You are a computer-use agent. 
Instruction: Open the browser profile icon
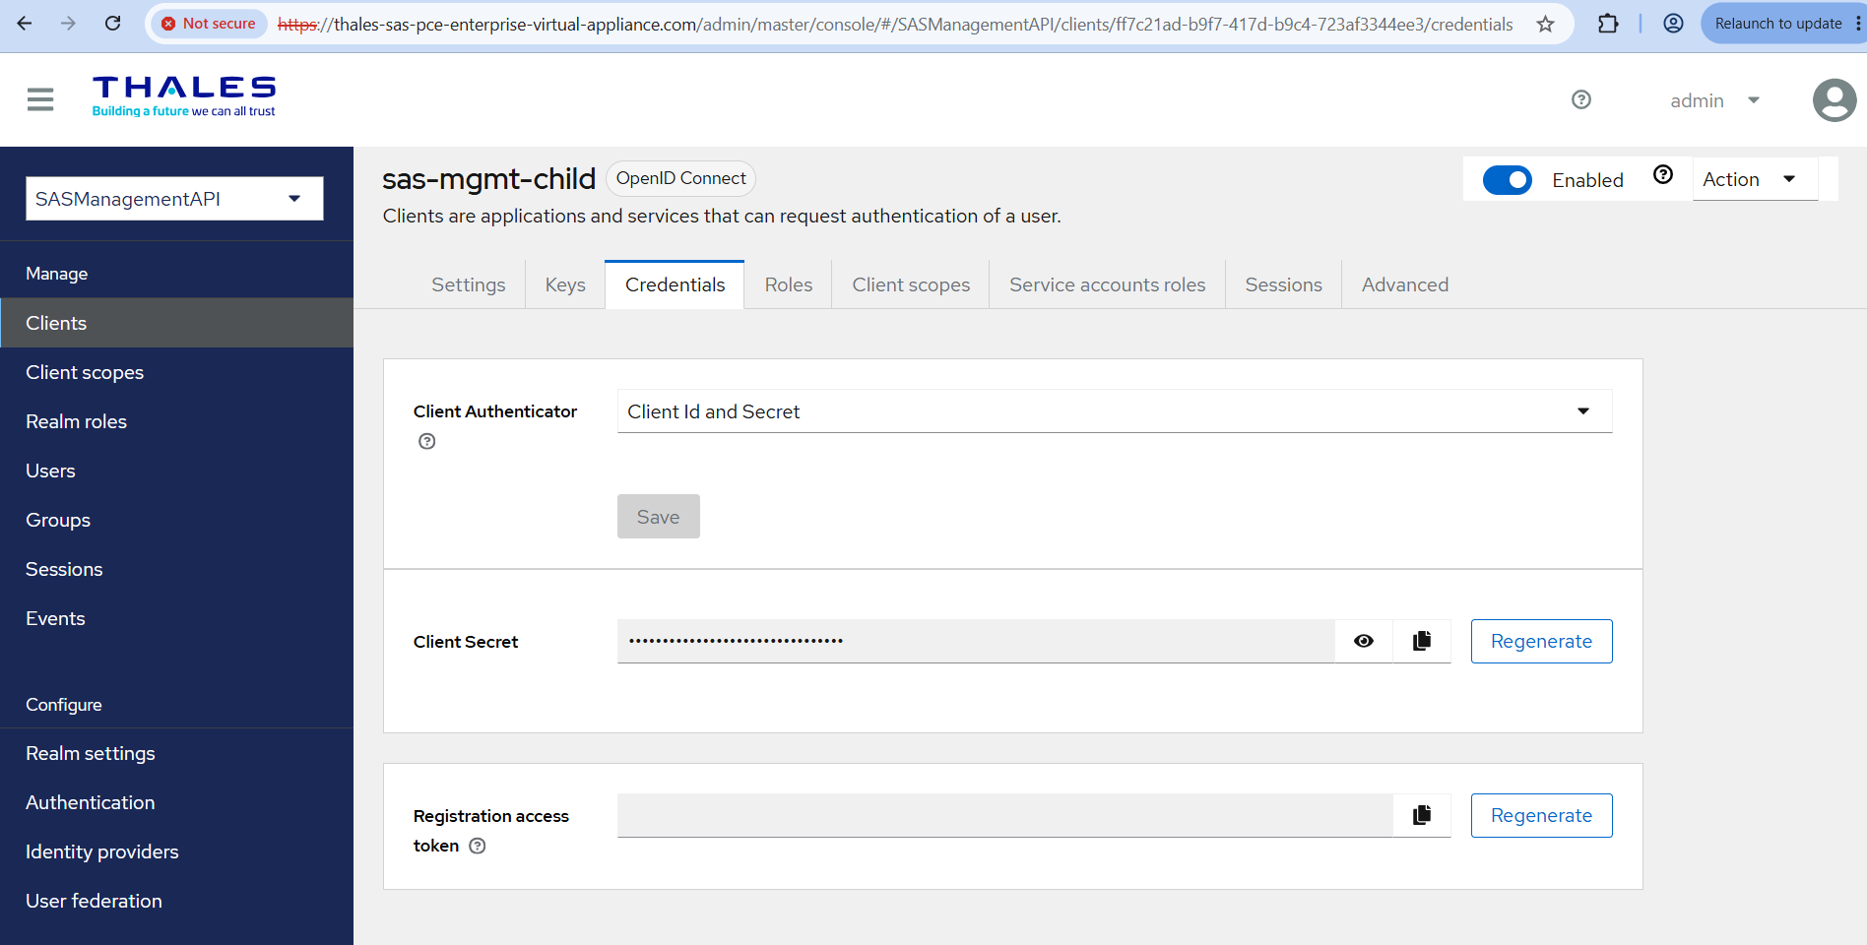(x=1673, y=24)
